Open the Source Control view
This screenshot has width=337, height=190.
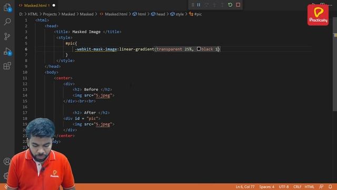[x=7, y=36]
